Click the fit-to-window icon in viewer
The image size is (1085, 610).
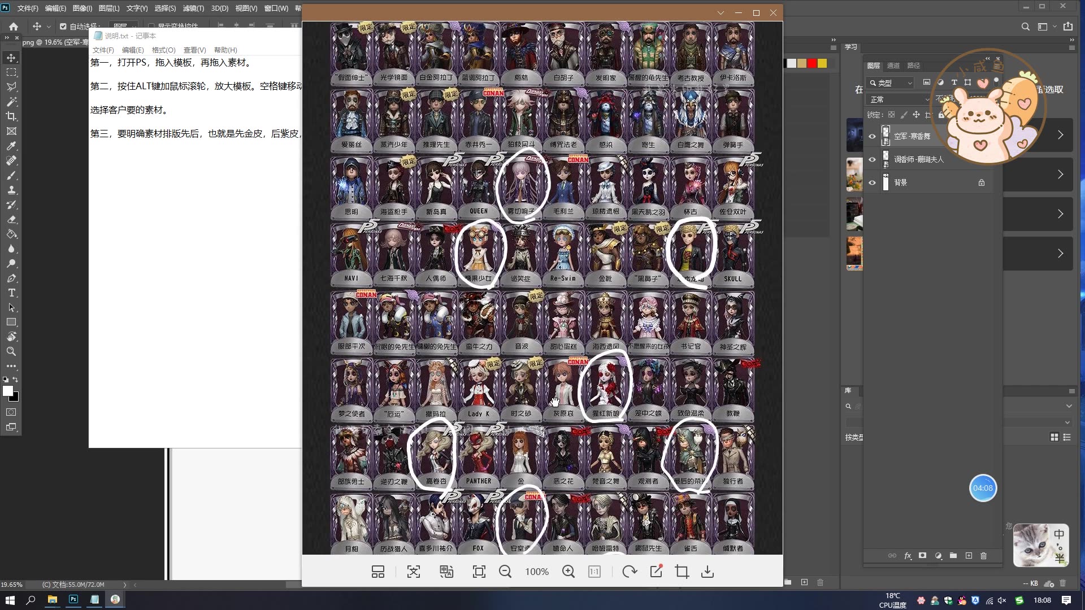pyautogui.click(x=479, y=572)
